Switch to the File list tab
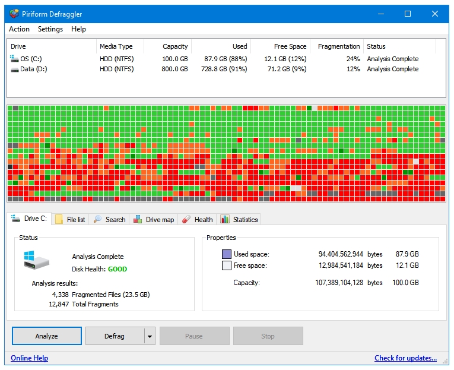This screenshot has height=370, width=454. point(70,219)
